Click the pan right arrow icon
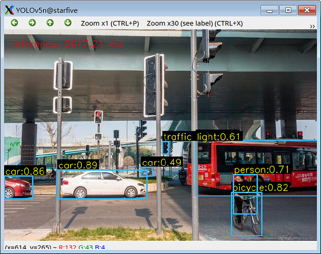 pos(32,23)
